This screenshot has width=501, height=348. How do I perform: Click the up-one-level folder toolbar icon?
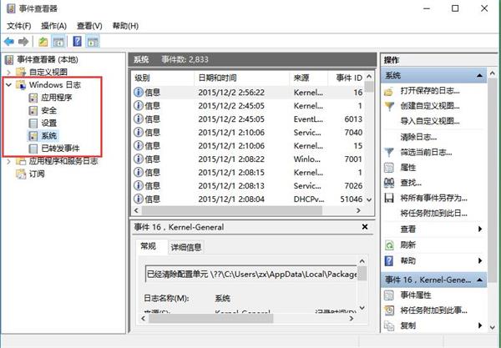(43, 42)
